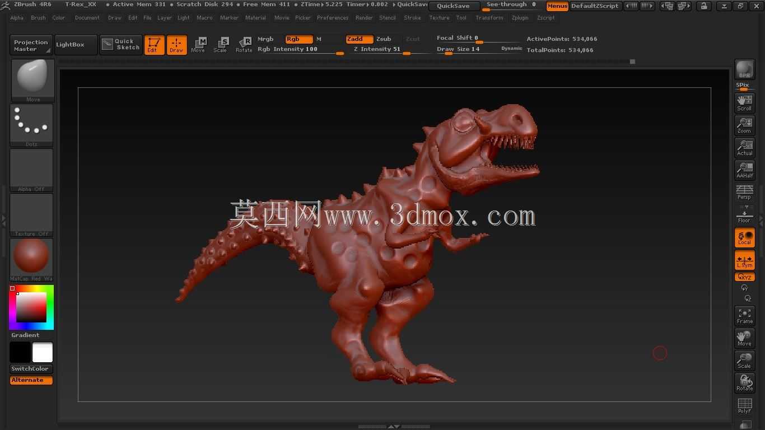Toggle PolyF polyframe display
The height and width of the screenshot is (430, 765).
pos(744,405)
